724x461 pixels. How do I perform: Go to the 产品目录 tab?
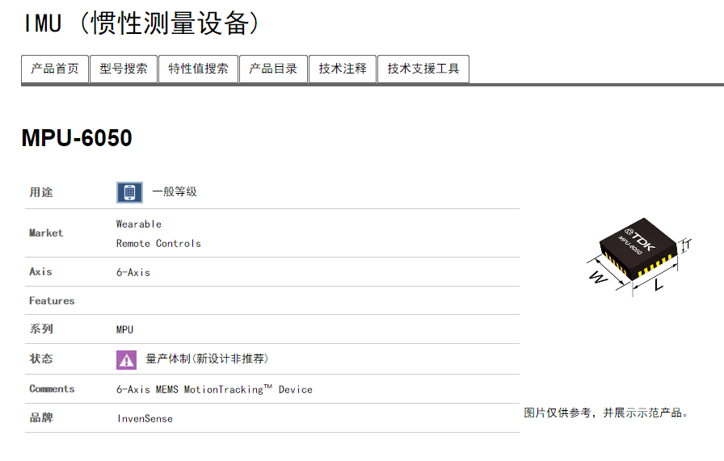click(x=273, y=69)
